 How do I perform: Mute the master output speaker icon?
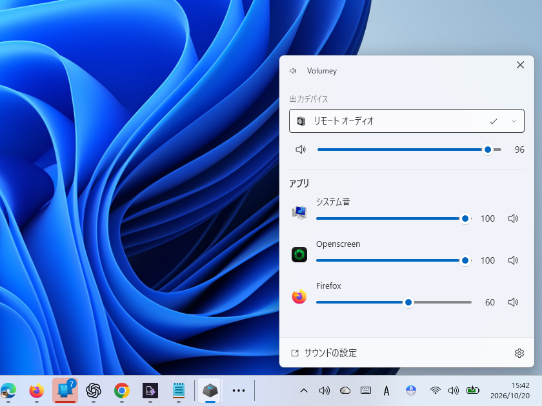tap(301, 150)
